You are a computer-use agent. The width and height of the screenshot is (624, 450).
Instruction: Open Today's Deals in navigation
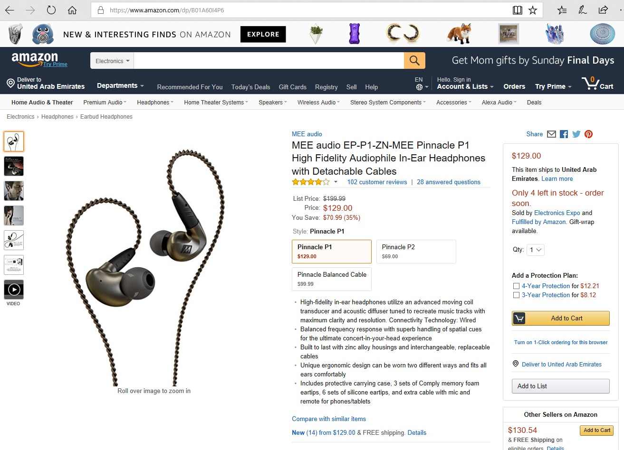[x=250, y=87]
